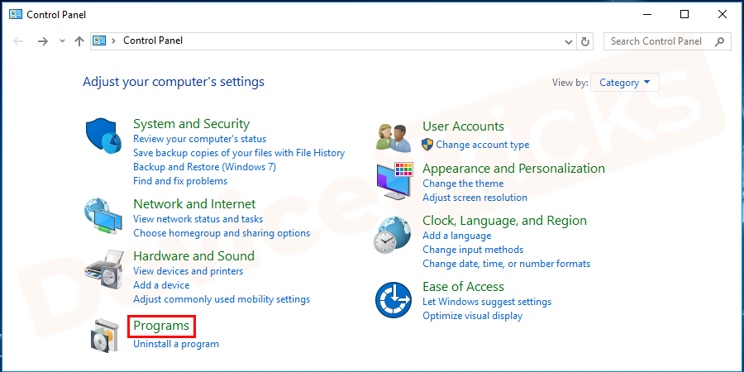Click Review your computer's status
This screenshot has width=744, height=372.
coord(200,139)
